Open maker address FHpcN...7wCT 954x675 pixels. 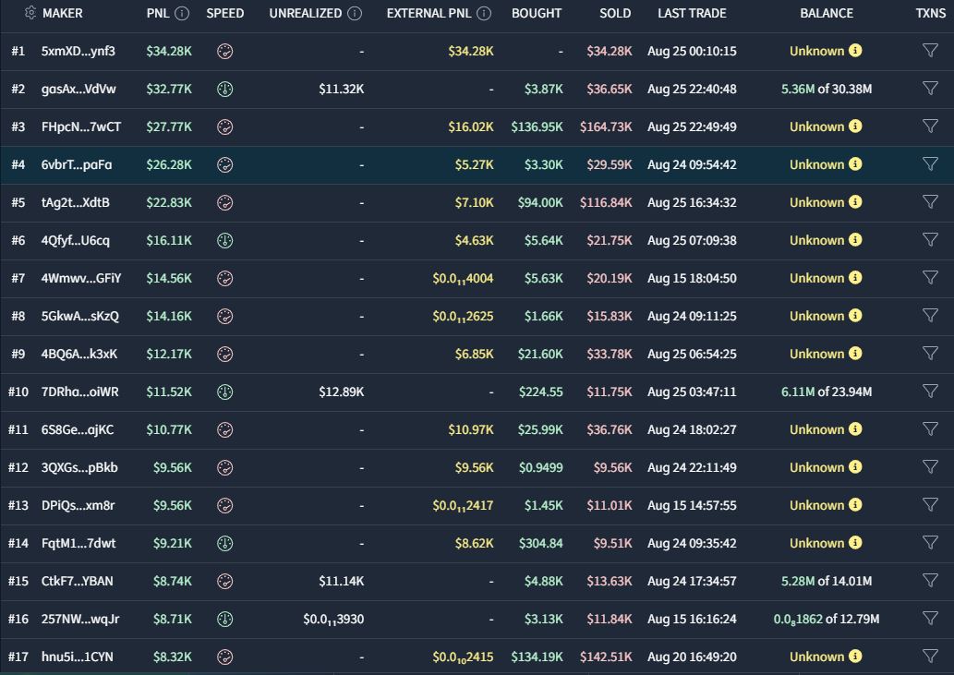point(81,127)
